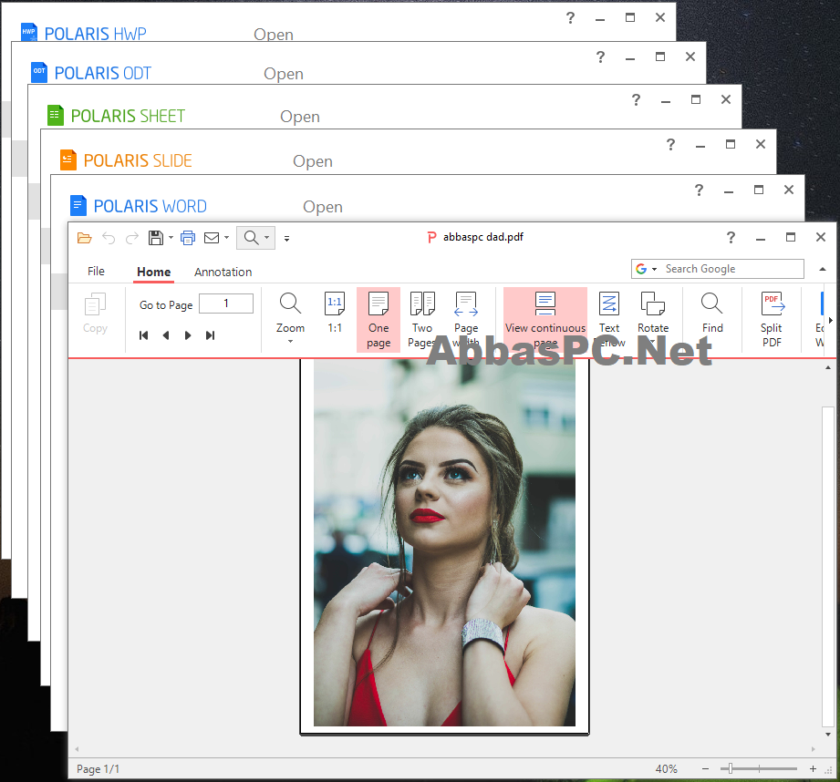Open the File menu
This screenshot has height=782, width=840.
[96, 272]
